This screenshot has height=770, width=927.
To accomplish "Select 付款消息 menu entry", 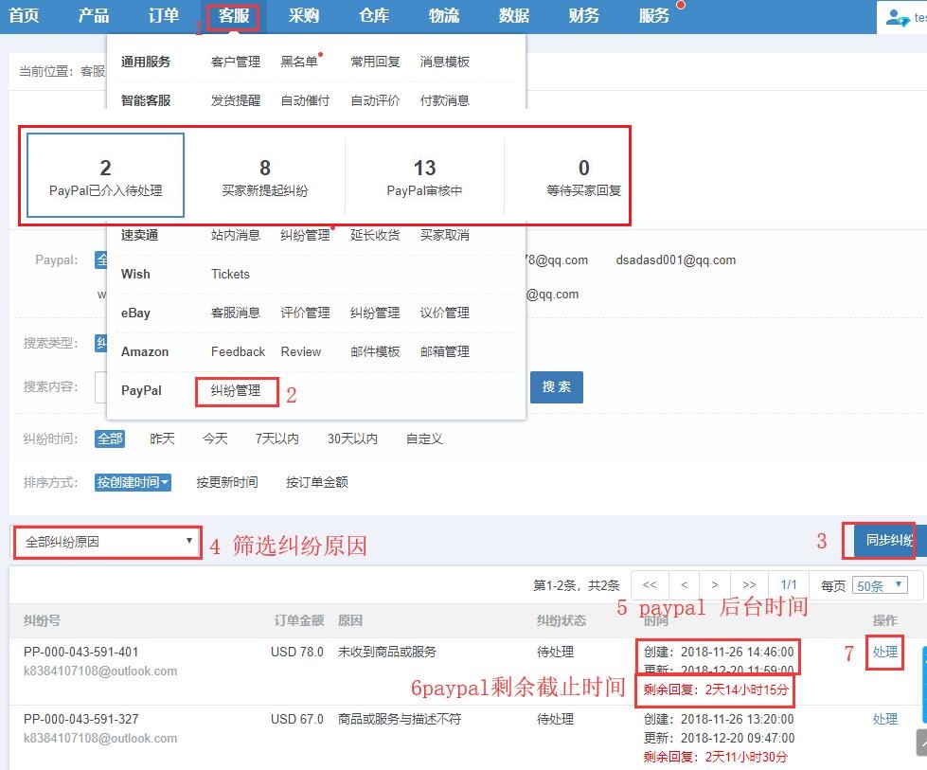I will pos(445,100).
